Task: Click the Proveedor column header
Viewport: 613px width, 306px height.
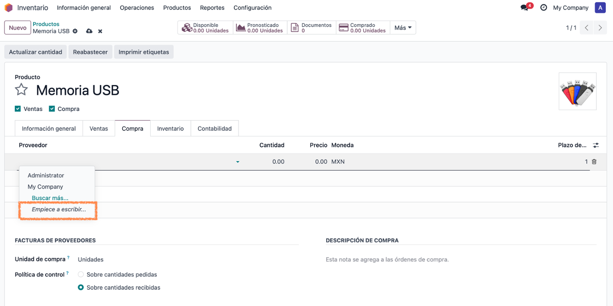Action: click(33, 145)
